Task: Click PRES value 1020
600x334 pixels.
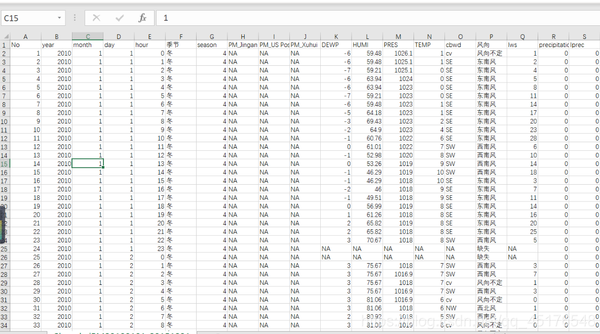Action: pos(398,155)
